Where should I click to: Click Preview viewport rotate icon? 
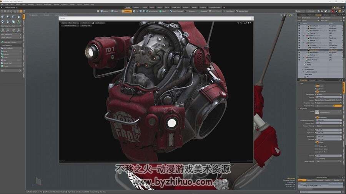coord(241,23)
